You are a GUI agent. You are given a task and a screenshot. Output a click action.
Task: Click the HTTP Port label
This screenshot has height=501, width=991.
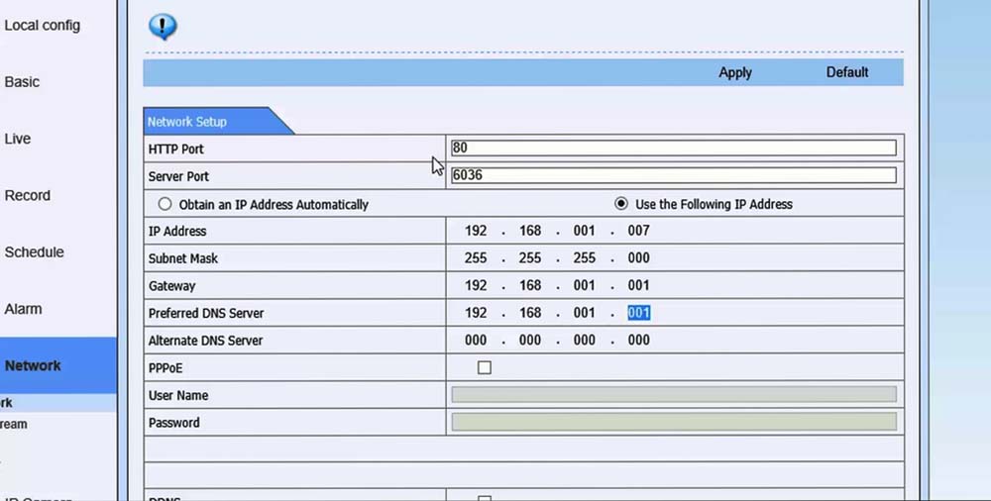point(175,150)
